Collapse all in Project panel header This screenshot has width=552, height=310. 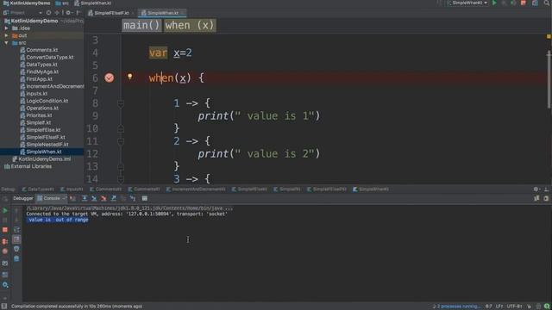[58, 13]
